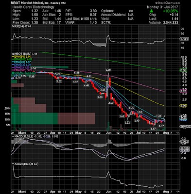Click the MBOT (Daily) price legend icon
Viewport: 191px width, 194px height.
[12, 54]
